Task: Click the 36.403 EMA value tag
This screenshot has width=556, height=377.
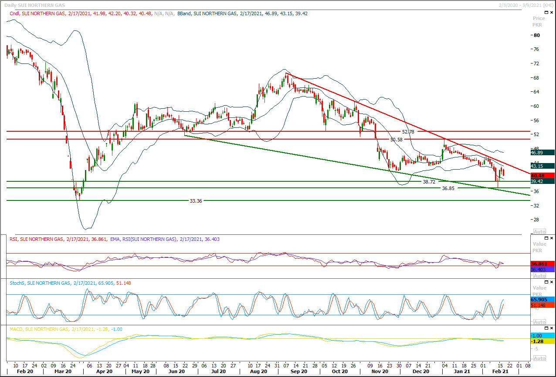Action: tap(542, 270)
